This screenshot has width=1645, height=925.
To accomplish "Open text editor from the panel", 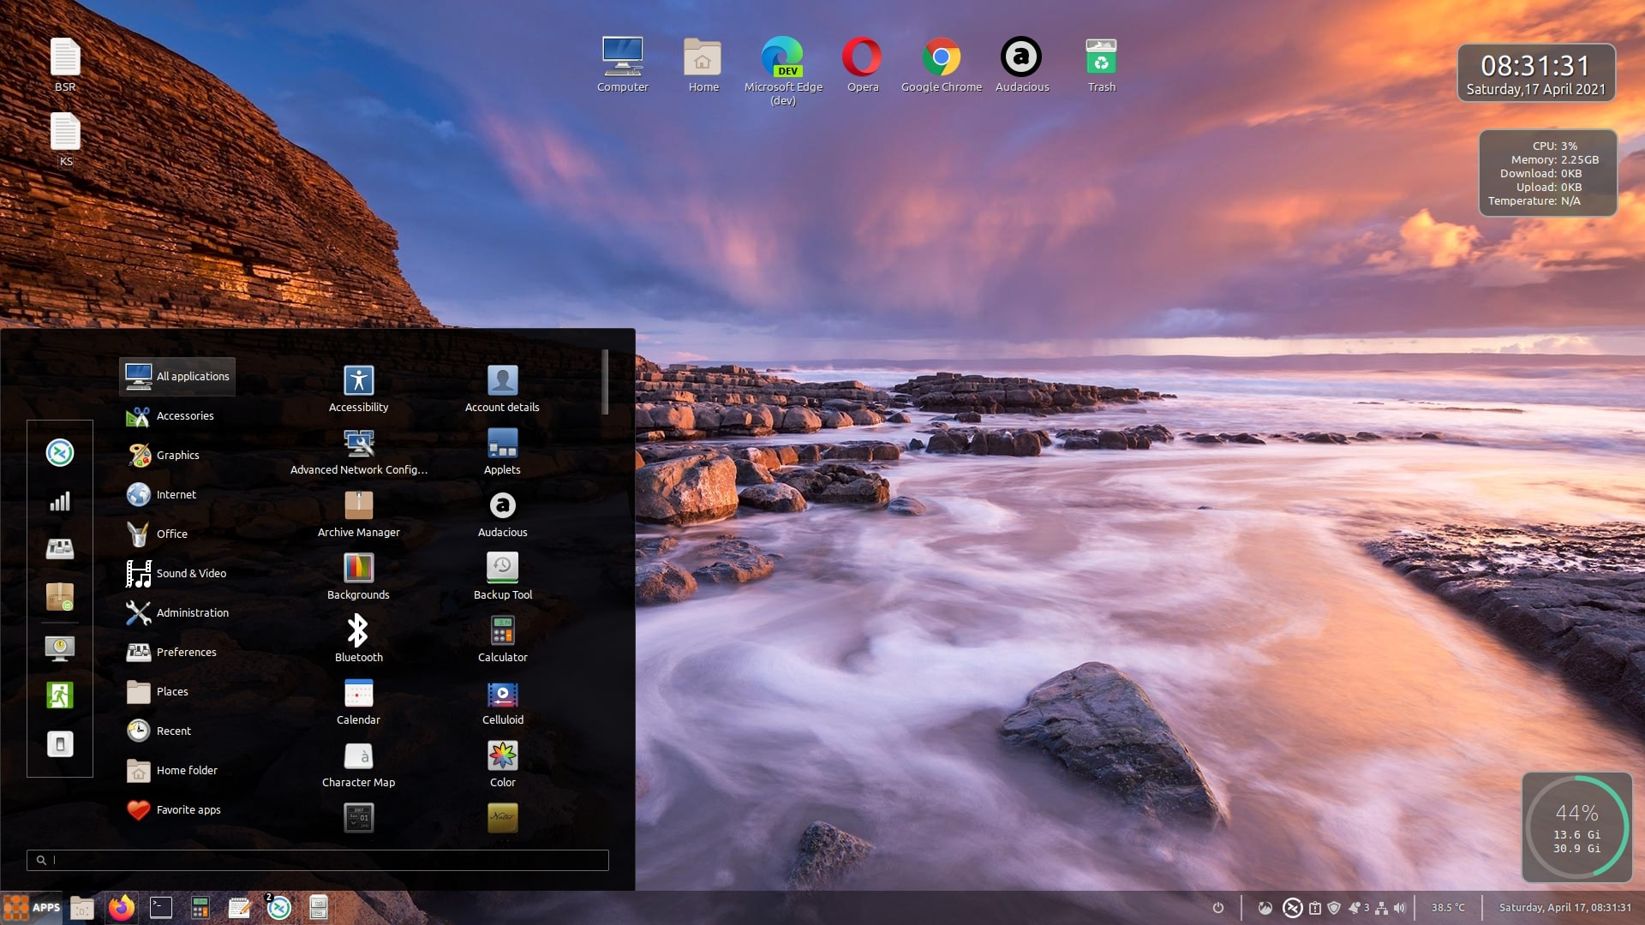I will pyautogui.click(x=240, y=908).
